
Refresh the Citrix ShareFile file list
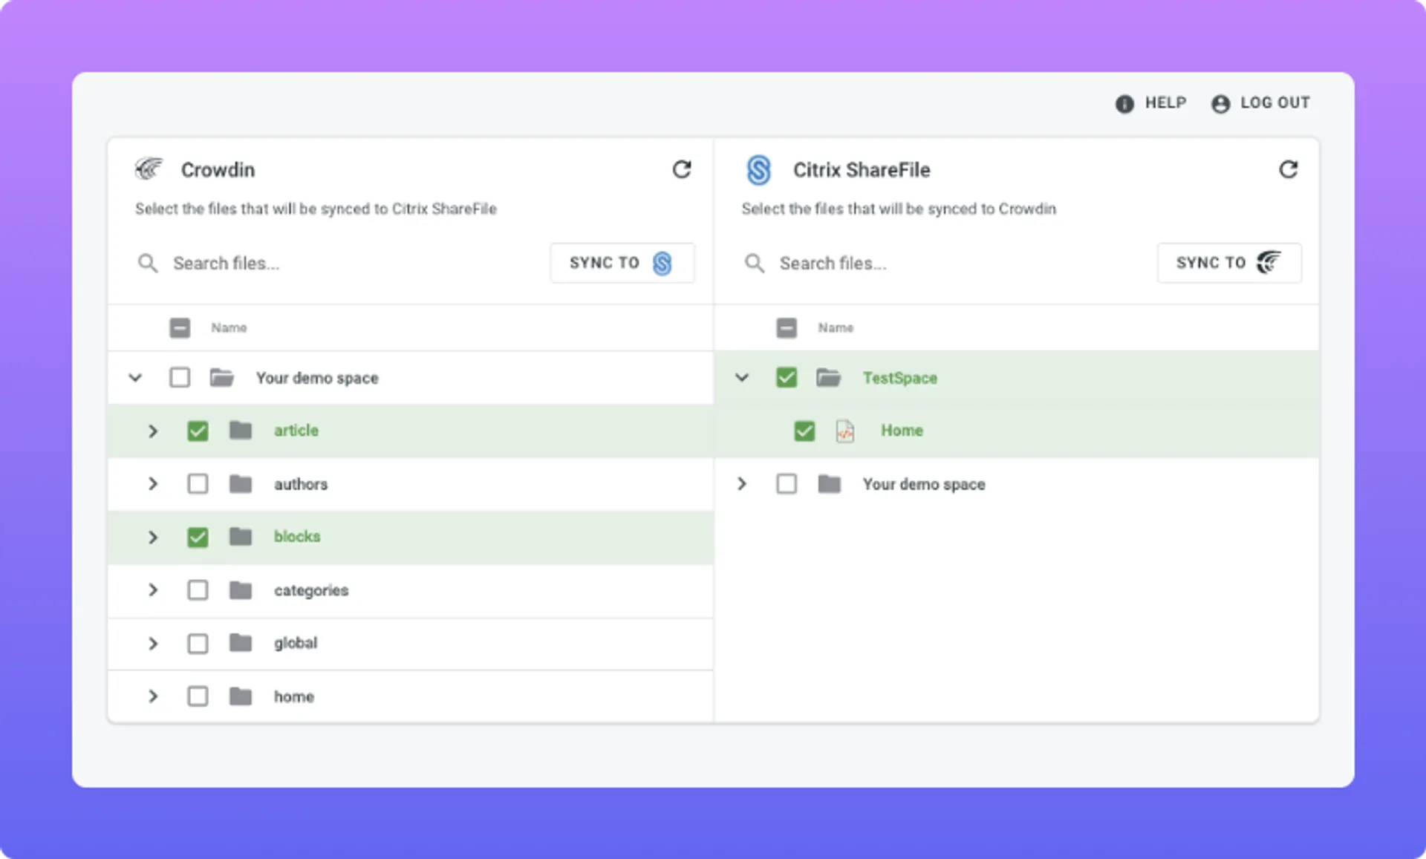pyautogui.click(x=1288, y=169)
